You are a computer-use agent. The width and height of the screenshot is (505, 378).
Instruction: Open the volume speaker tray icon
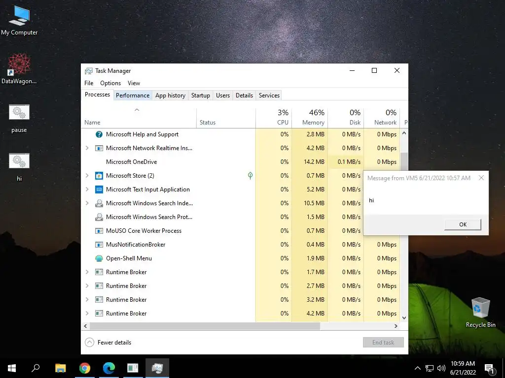(x=441, y=368)
